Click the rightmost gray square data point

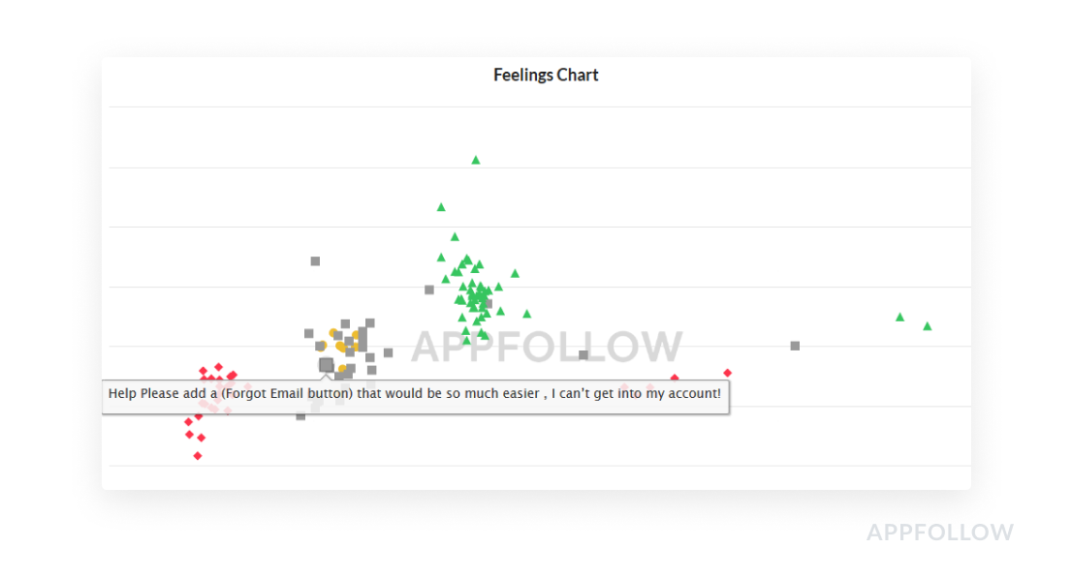tap(795, 346)
